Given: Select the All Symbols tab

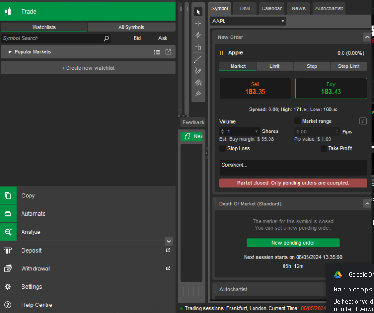Looking at the screenshot, I should pyautogui.click(x=131, y=27).
